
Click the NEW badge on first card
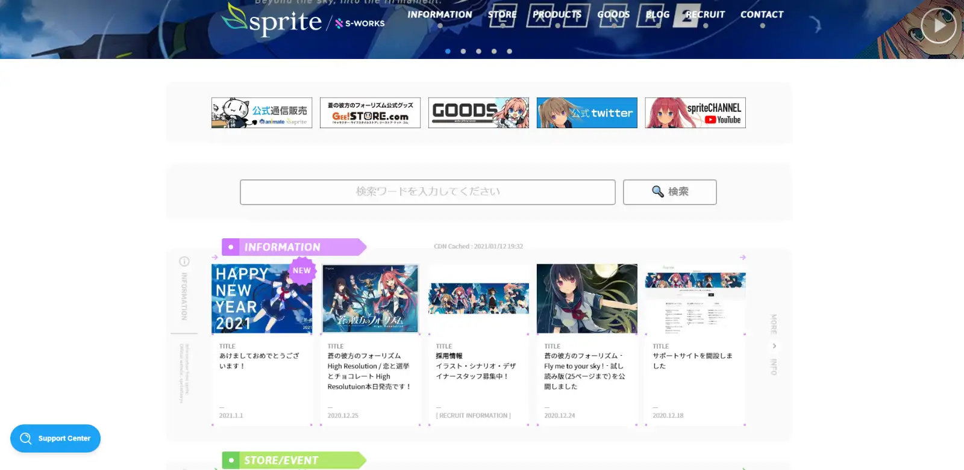(302, 270)
